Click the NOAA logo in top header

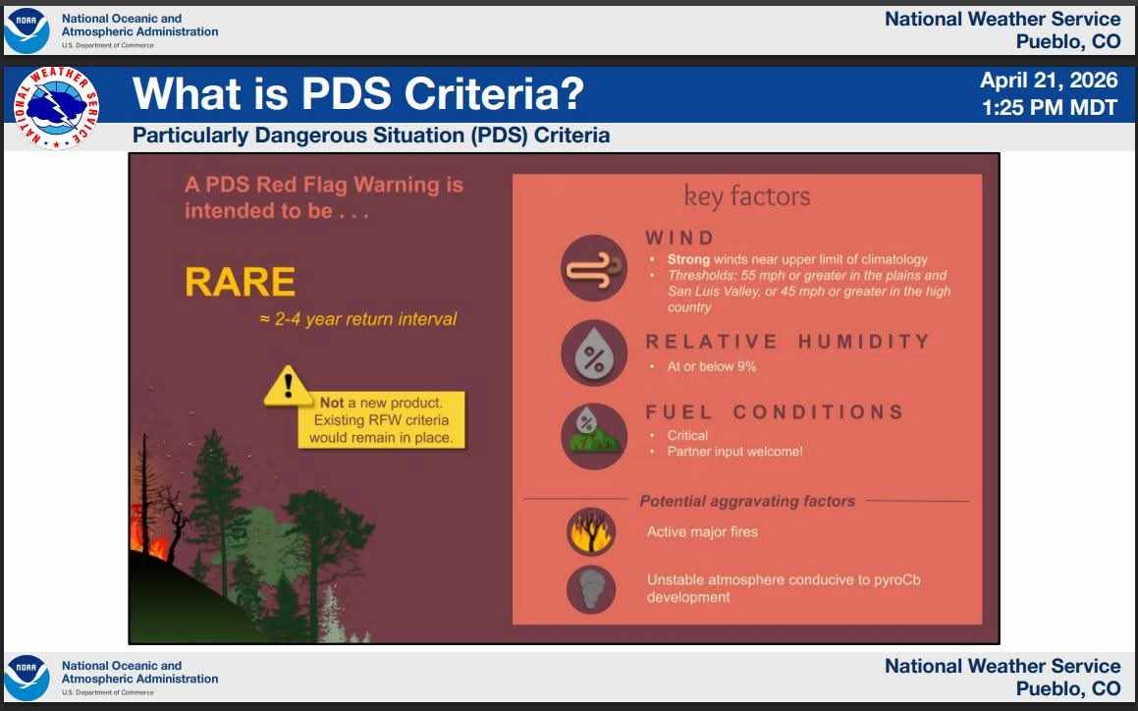[27, 30]
